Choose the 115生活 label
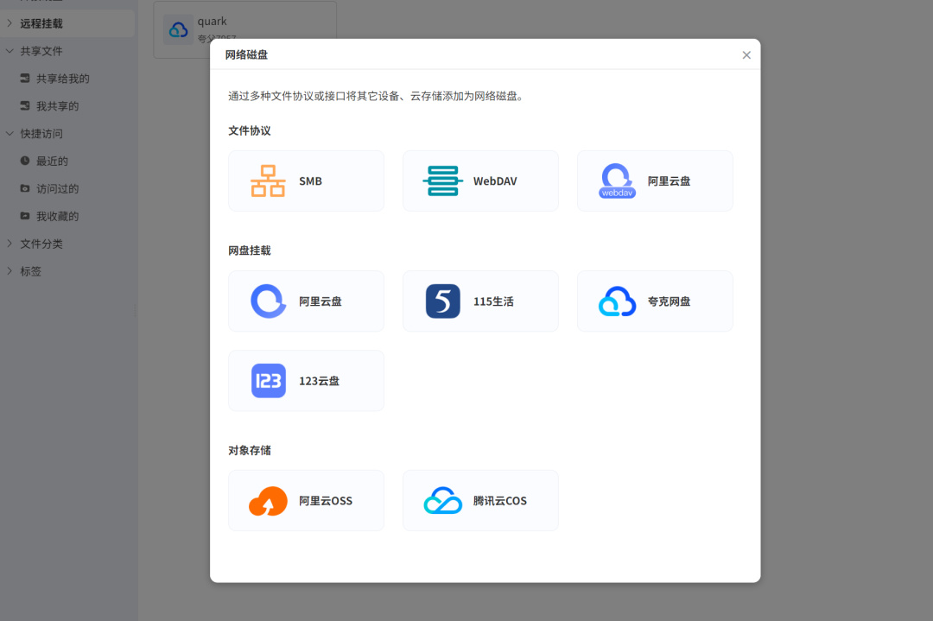The width and height of the screenshot is (933, 621). [x=493, y=301]
